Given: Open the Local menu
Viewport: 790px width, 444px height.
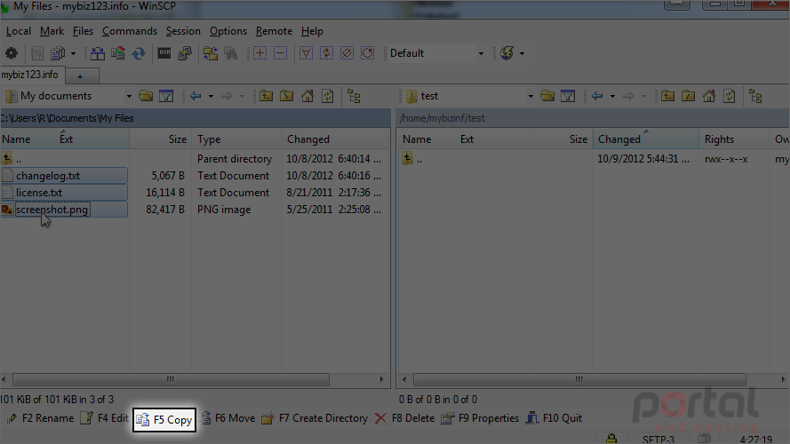Looking at the screenshot, I should 18,31.
